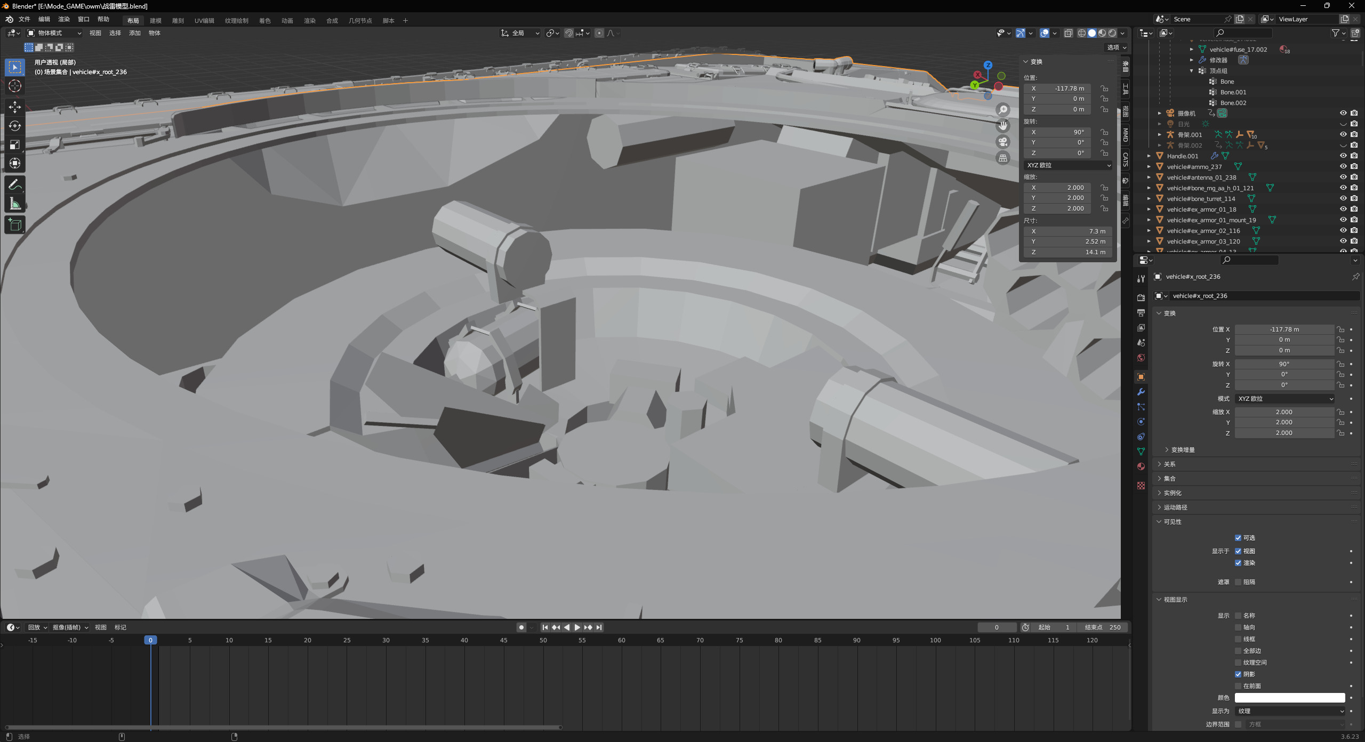
Task: Open the Material properties tab
Action: pyautogui.click(x=1141, y=466)
